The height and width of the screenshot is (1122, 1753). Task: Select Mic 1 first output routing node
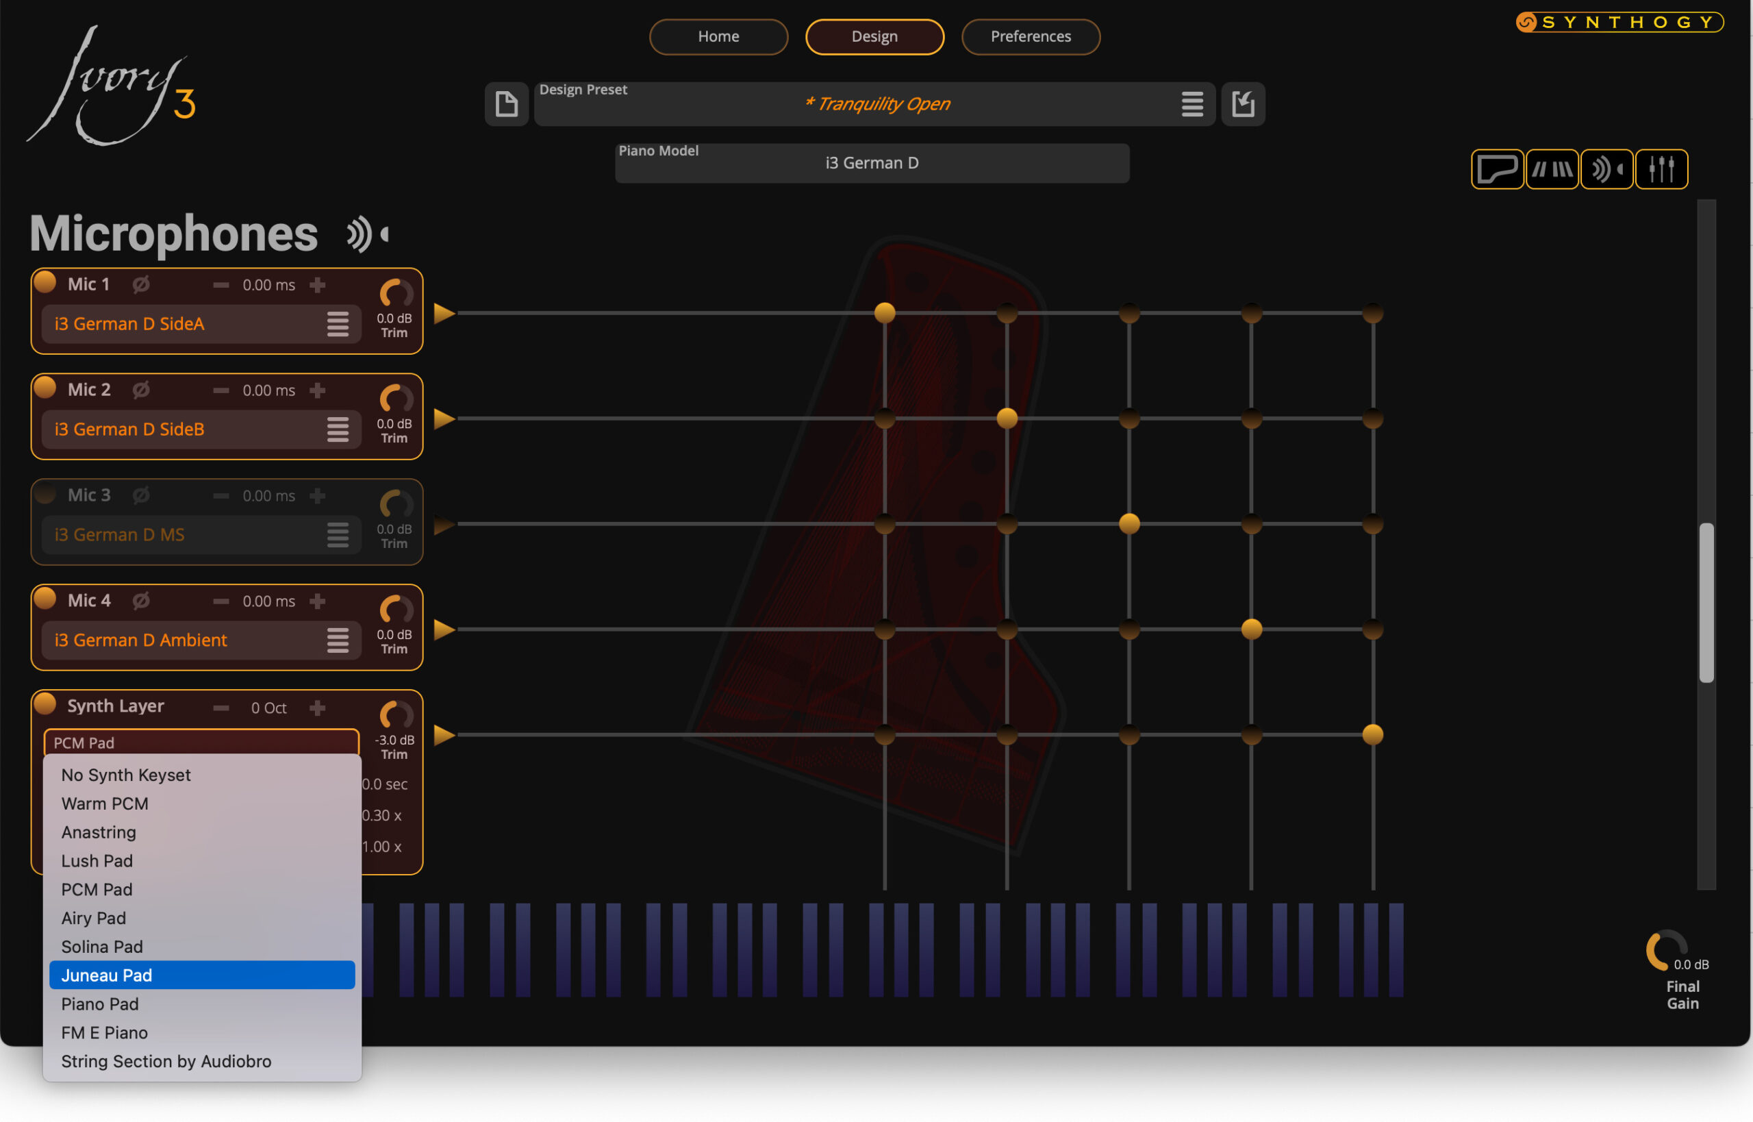point(885,313)
